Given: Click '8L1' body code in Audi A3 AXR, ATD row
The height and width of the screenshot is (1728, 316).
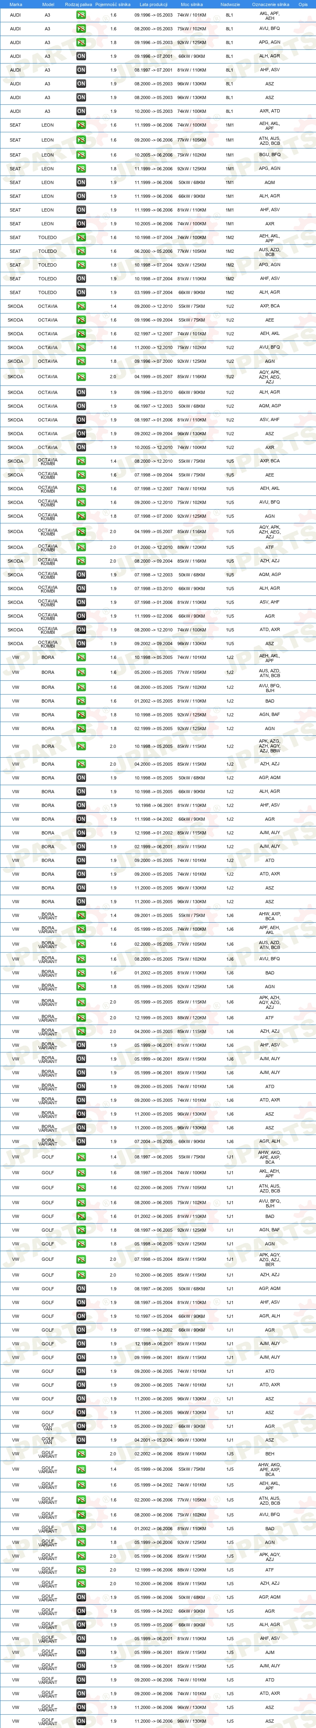Looking at the screenshot, I should [230, 111].
